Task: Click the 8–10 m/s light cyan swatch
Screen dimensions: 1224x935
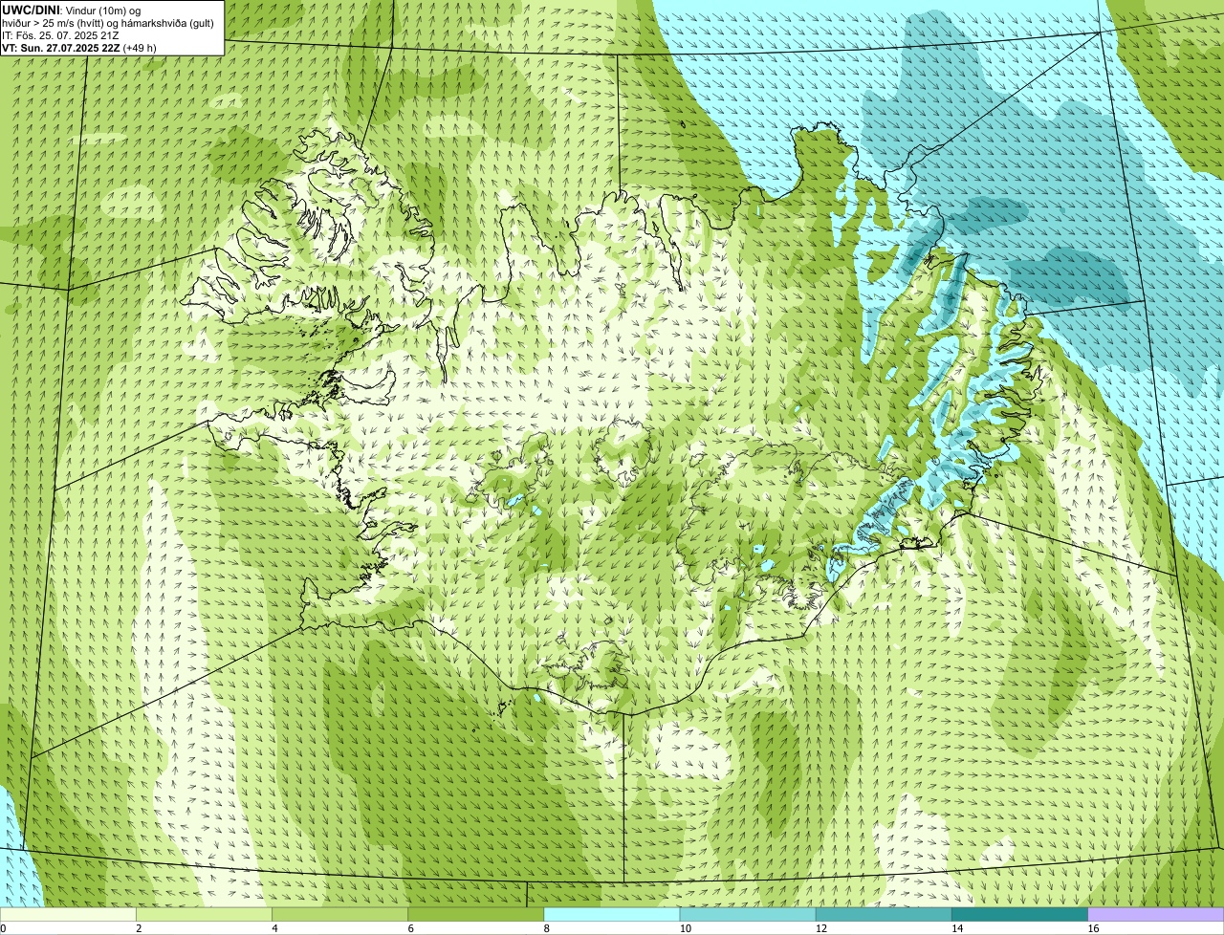Action: coord(612,915)
